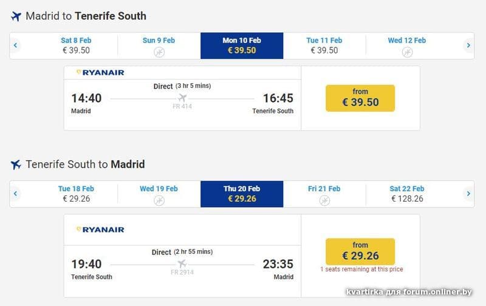Viewport: 486px width, 306px height.
Task: Click the FR 2914 flight plane graphic
Action: pyautogui.click(x=182, y=264)
